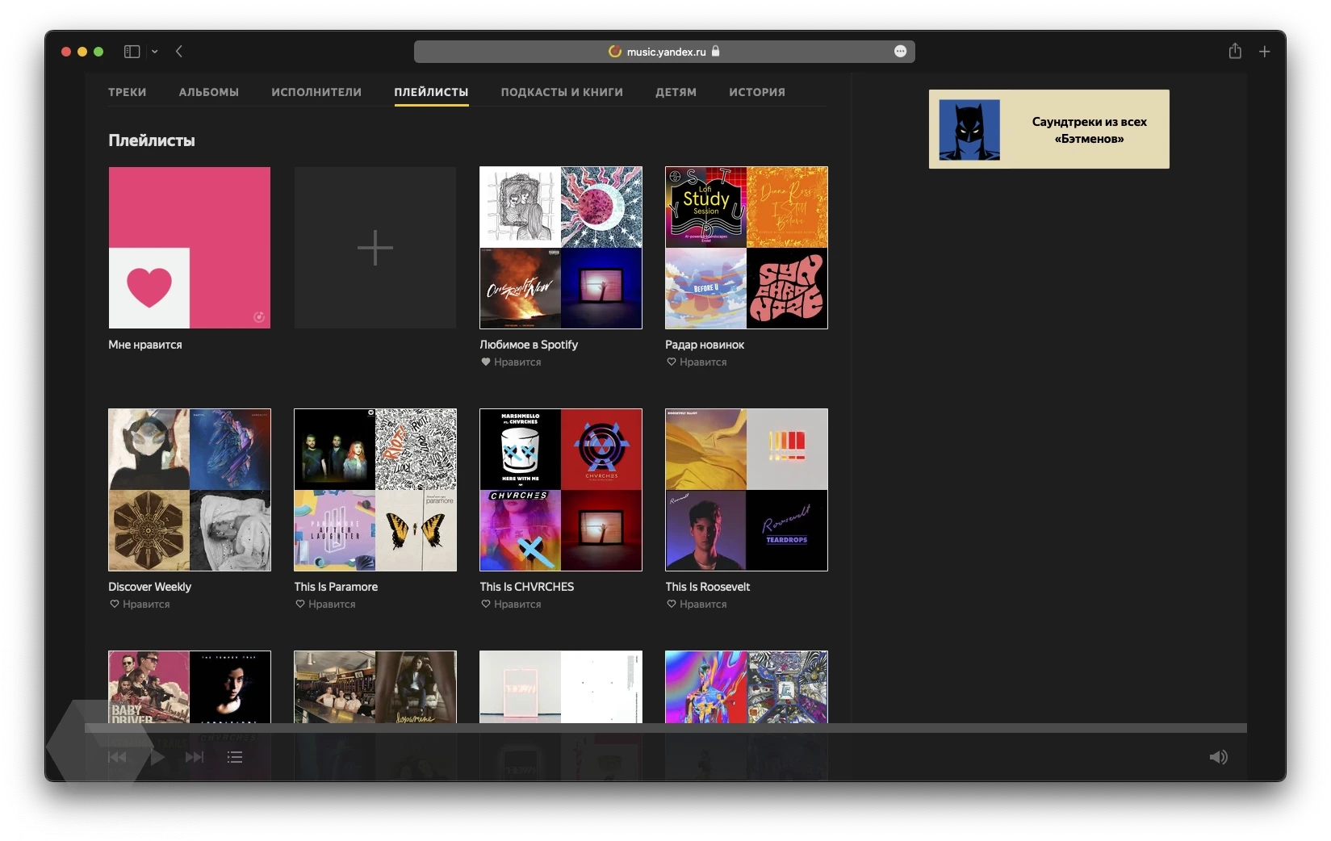
Task: Go back with the back chevron
Action: [x=179, y=52]
